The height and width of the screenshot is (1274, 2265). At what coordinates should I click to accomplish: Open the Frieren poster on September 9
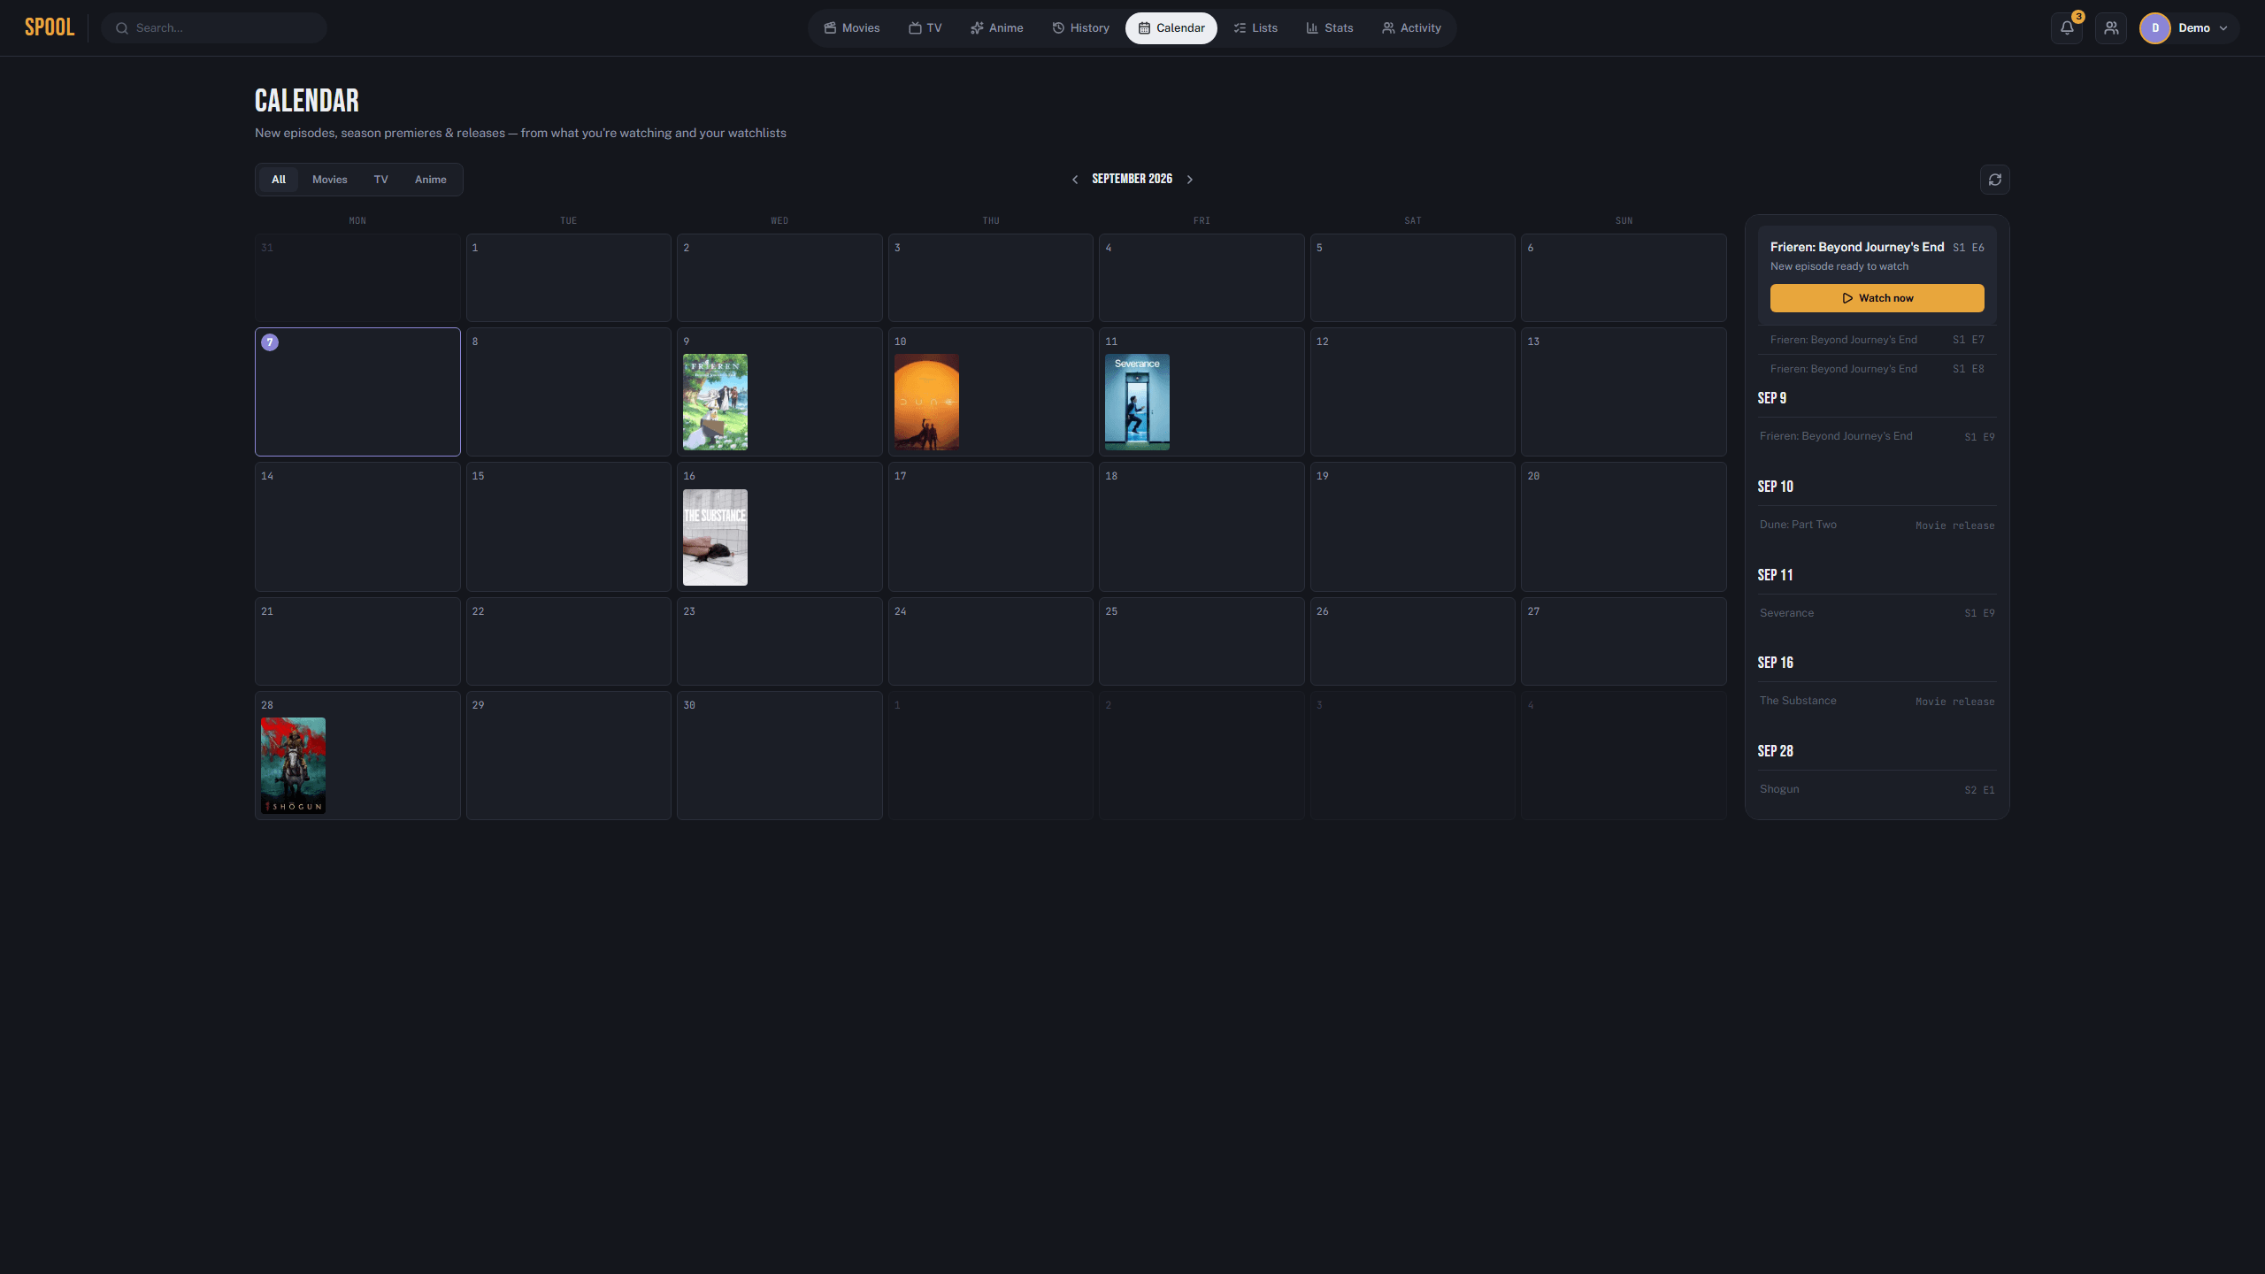click(x=715, y=403)
